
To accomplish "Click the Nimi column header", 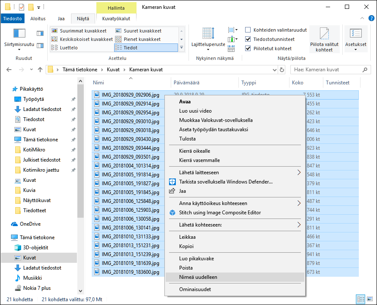I will point(98,83).
